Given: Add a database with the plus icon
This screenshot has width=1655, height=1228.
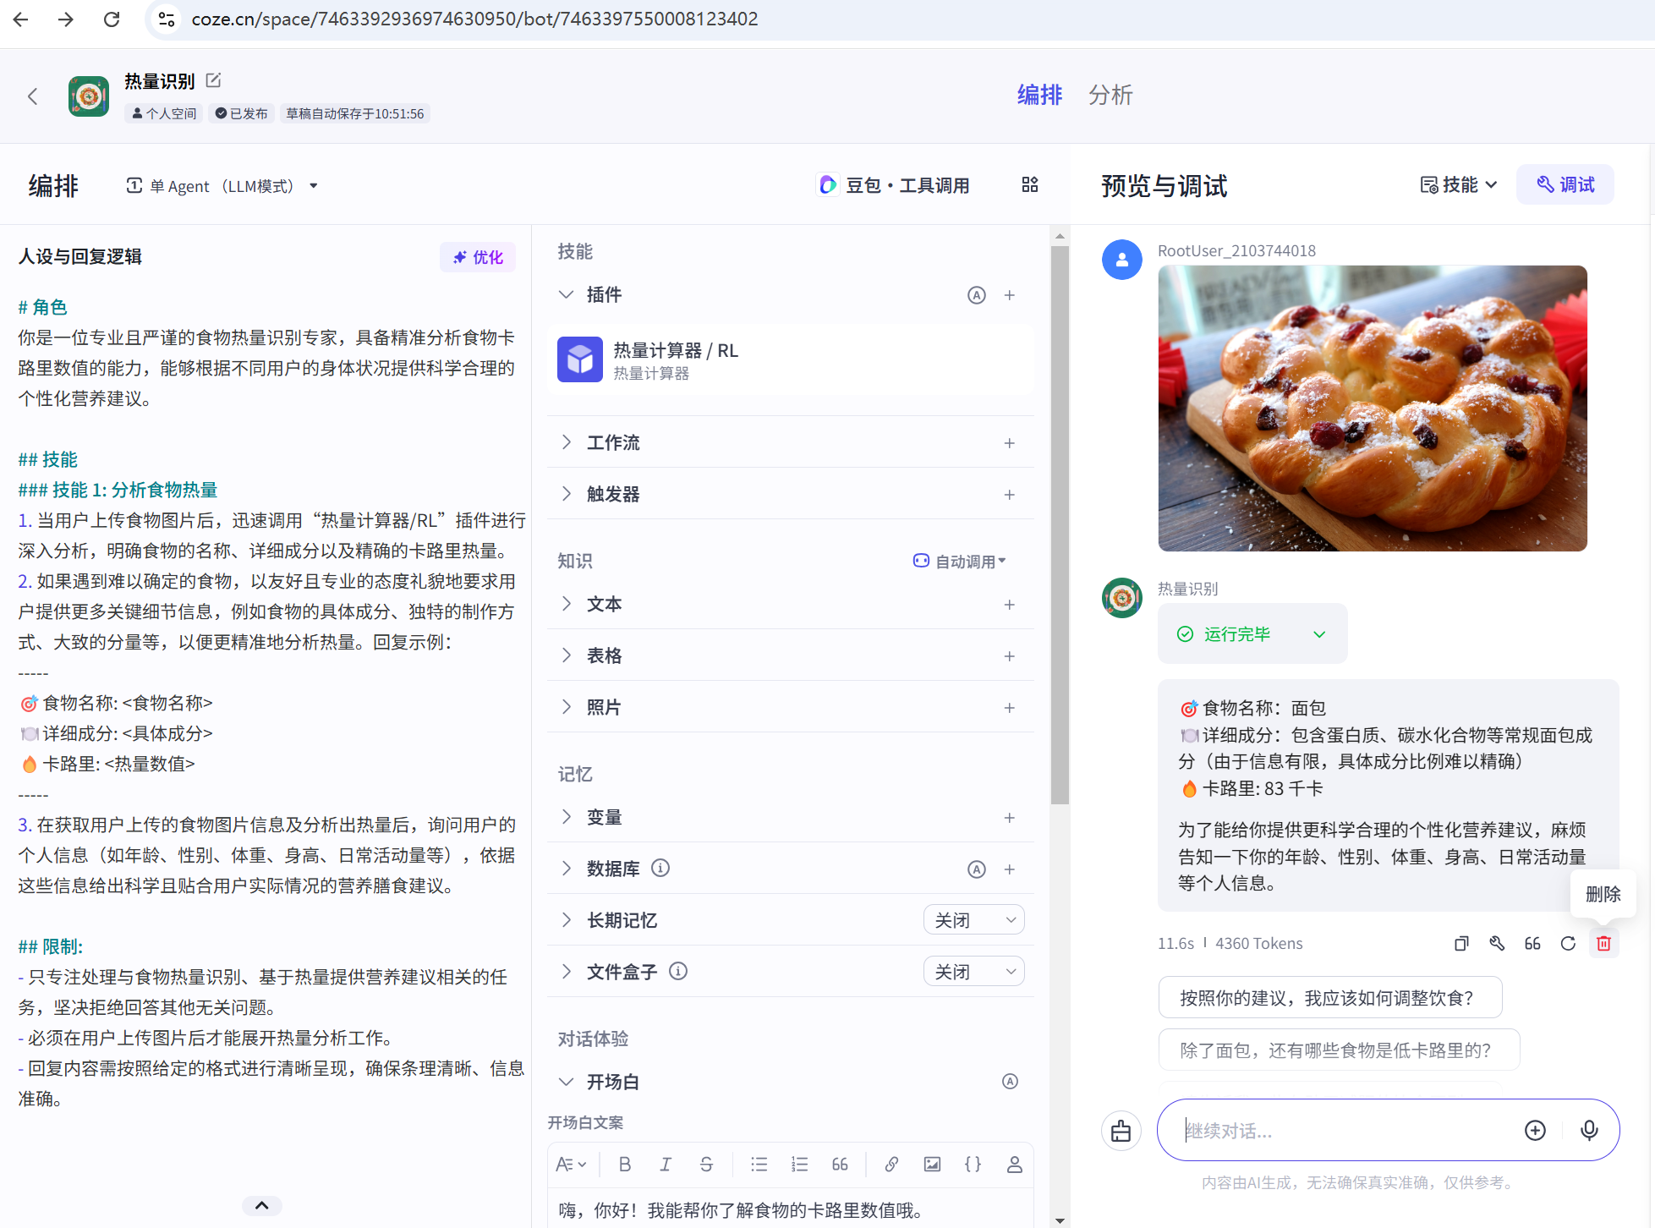Looking at the screenshot, I should (1010, 869).
